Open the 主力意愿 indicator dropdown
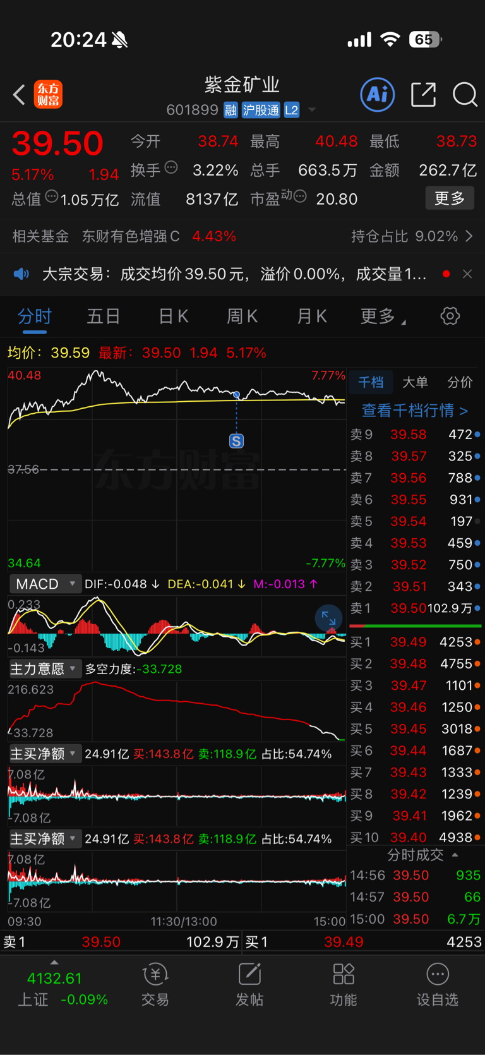Viewport: 485px width, 1055px height. point(45,668)
